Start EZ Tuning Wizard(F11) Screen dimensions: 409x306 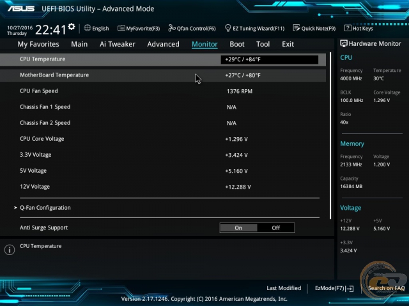coord(254,28)
